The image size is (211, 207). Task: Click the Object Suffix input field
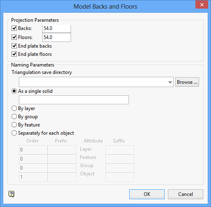[x=120, y=177]
